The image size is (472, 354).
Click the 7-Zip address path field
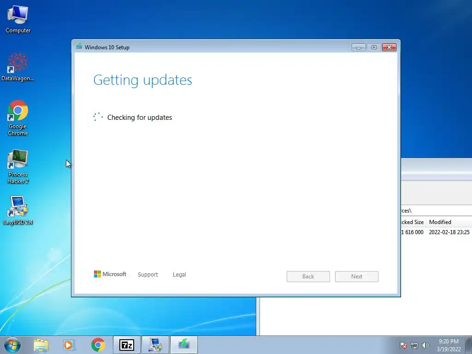click(437, 210)
